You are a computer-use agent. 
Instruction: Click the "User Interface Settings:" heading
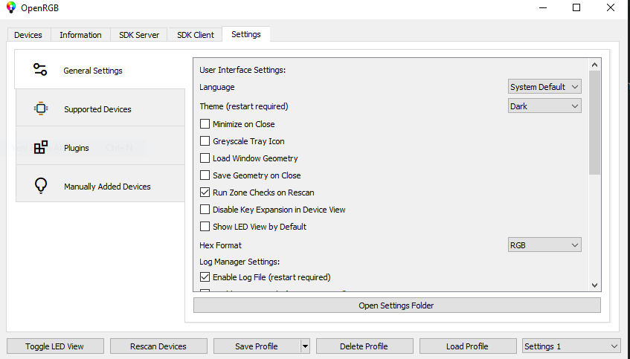click(242, 70)
